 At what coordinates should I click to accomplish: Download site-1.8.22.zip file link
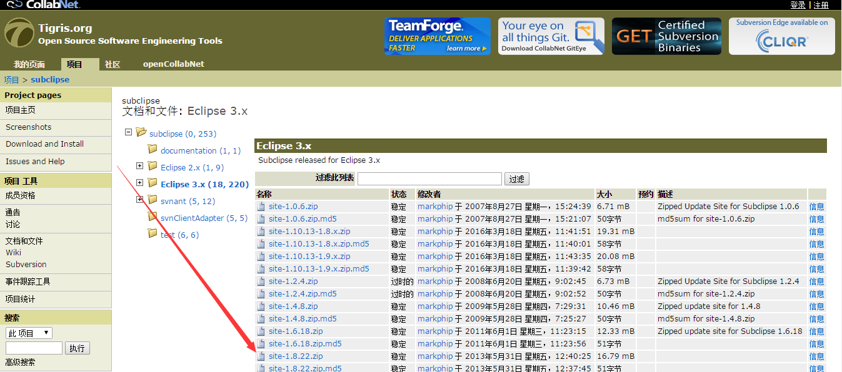(296, 356)
